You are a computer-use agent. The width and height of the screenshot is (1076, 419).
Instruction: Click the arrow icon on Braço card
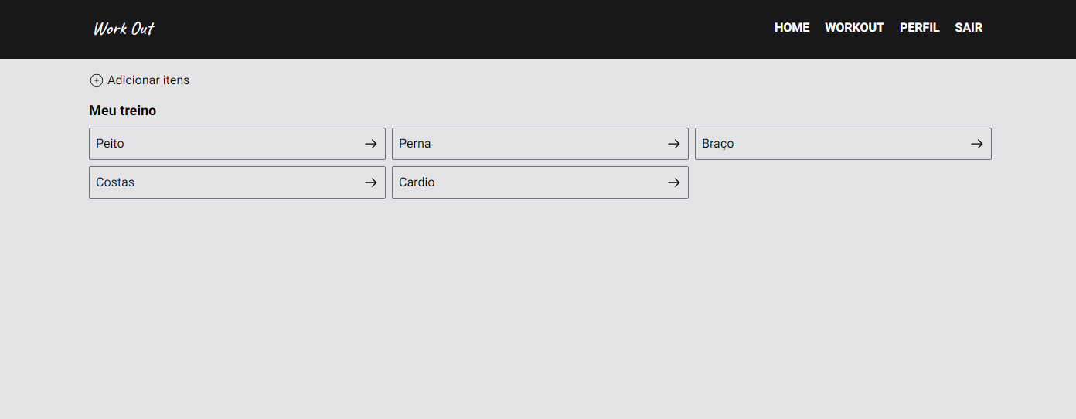tap(977, 144)
